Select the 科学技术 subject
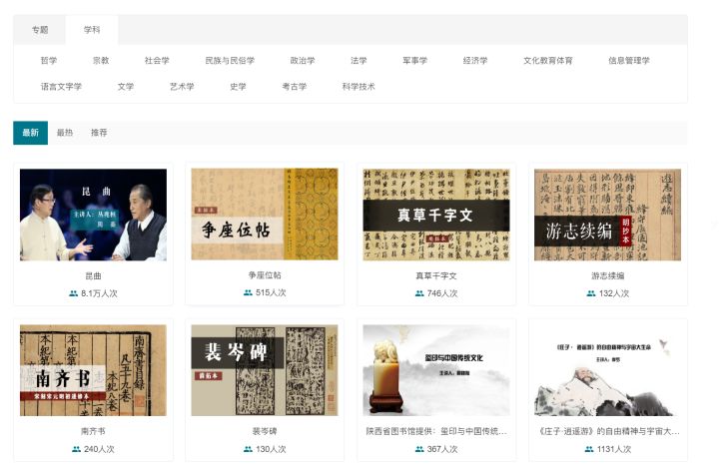Viewport: 719px width, 471px height. 359,87
